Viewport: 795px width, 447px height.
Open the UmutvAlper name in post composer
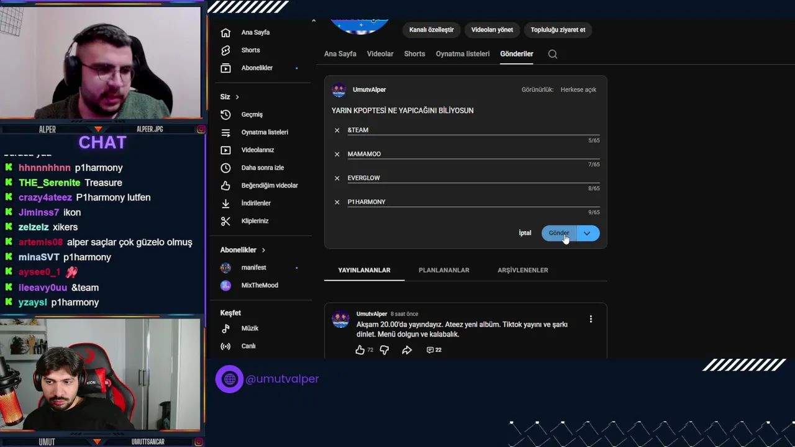click(370, 90)
